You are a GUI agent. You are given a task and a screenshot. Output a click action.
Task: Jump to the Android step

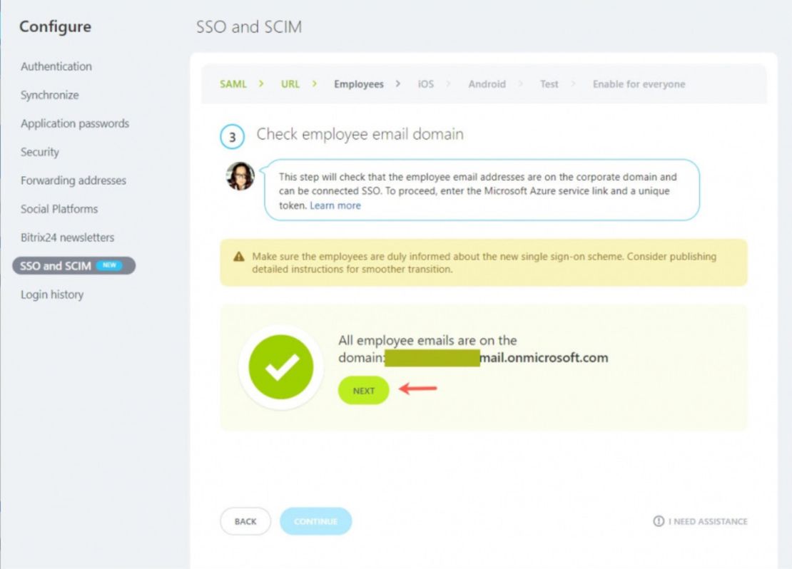tap(487, 84)
